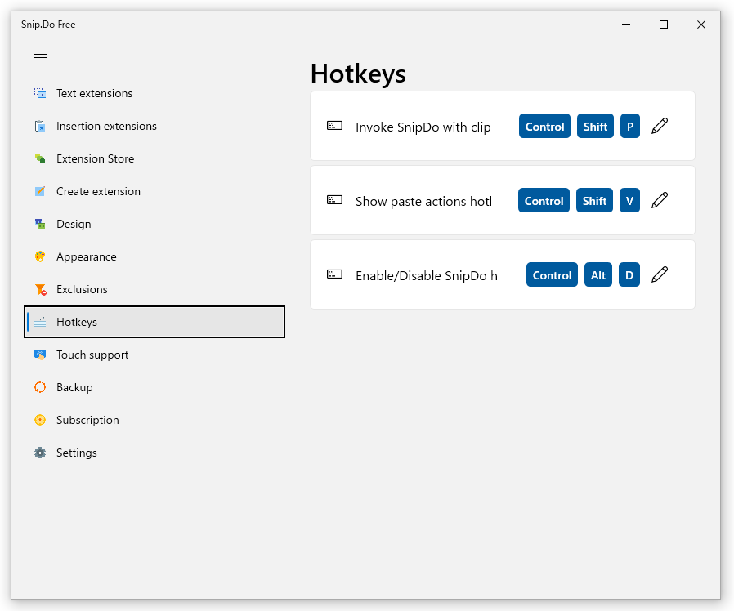Image resolution: width=734 pixels, height=611 pixels.
Task: Edit the Invoke SnipDo hotkey with pencil
Action: click(660, 126)
